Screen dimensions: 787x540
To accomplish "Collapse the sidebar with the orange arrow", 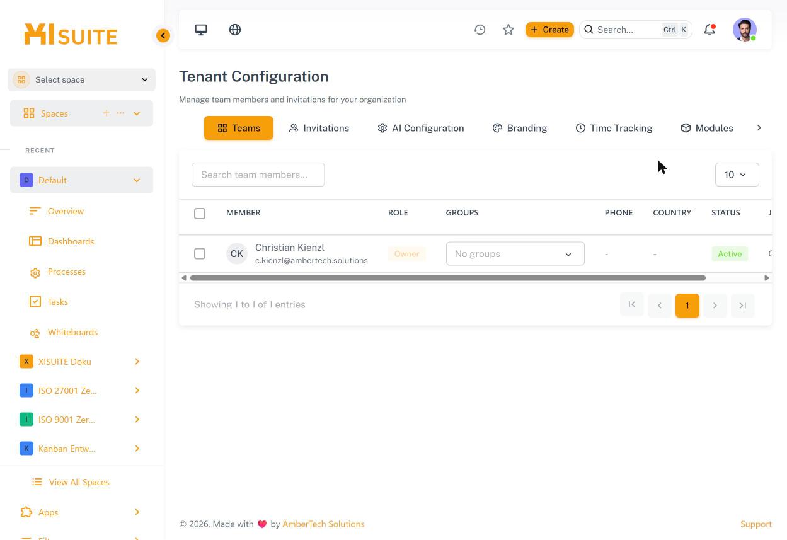I will click(163, 36).
